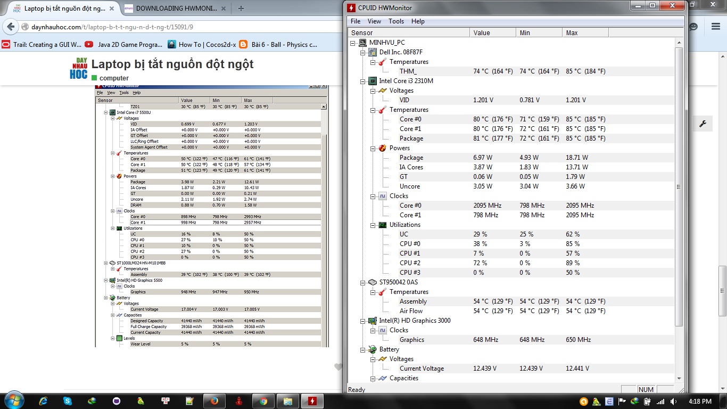Viewport: 727px width, 409px height.
Task: Select the CPU #2 utilization row
Action: [x=511, y=263]
